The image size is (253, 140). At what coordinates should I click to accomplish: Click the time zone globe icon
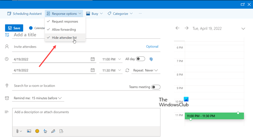[x=151, y=59]
